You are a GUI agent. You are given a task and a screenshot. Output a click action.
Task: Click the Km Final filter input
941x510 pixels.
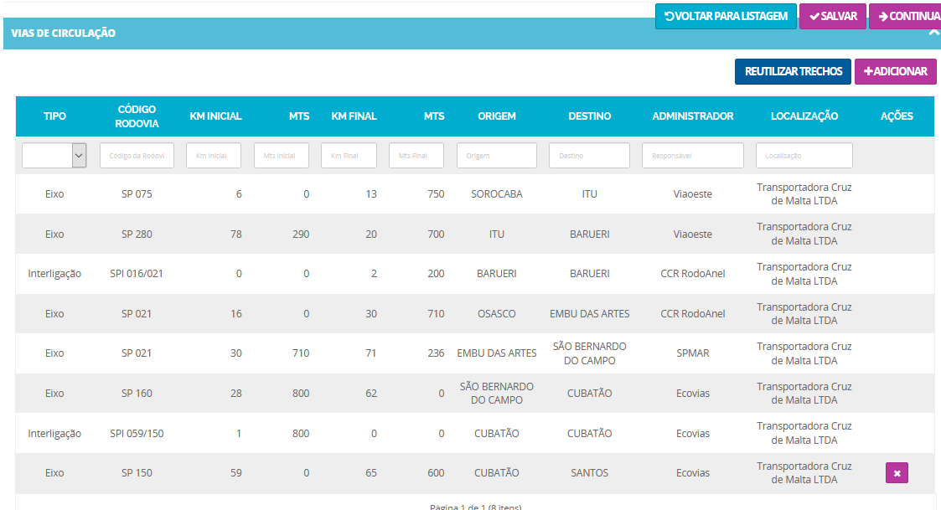(x=349, y=156)
